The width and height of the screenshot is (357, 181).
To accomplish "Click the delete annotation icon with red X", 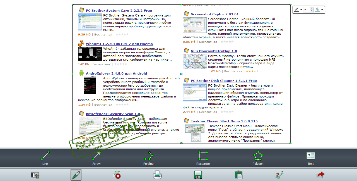I will [x=117, y=175].
